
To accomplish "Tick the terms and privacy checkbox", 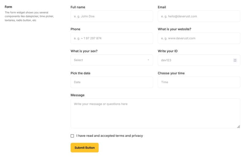I will pyautogui.click(x=72, y=136).
